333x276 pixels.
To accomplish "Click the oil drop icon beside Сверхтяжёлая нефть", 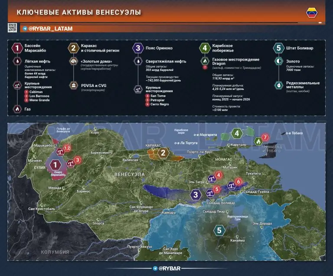I will [137, 61].
